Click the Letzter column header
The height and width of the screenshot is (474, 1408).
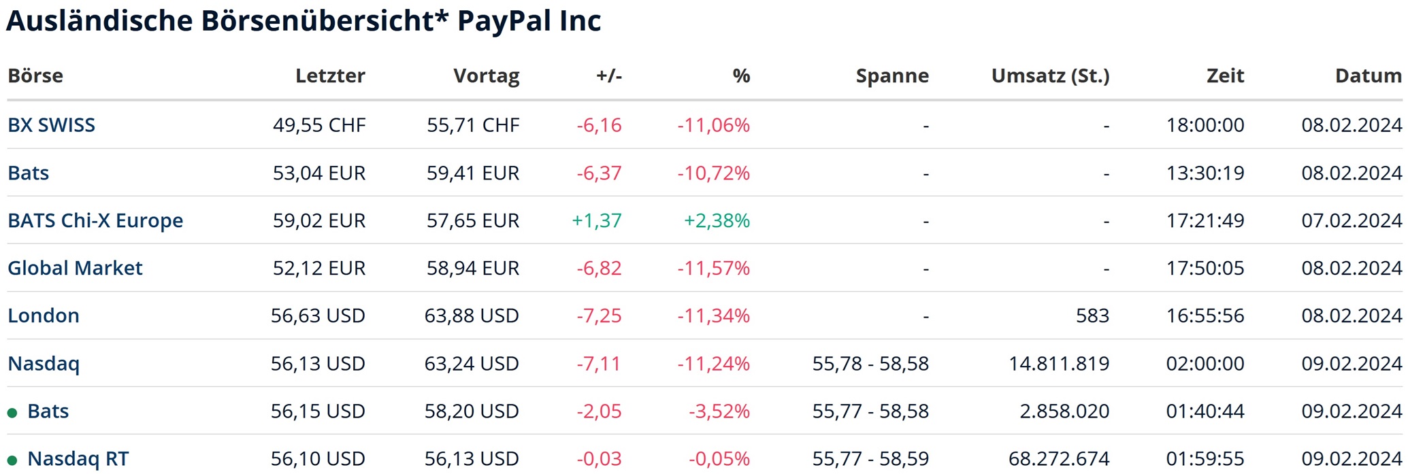(x=330, y=75)
